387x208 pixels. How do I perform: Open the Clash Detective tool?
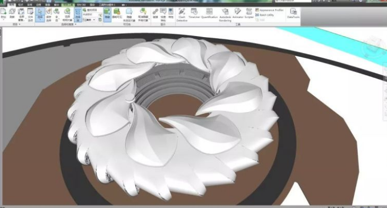coord(182,15)
